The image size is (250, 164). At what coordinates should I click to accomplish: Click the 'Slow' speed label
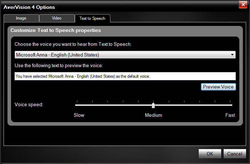pyautogui.click(x=79, y=115)
